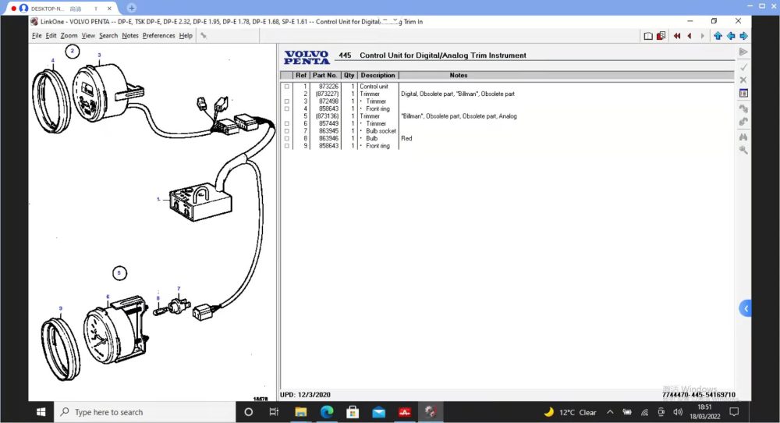Viewport: 780px width, 423px height.
Task: Click the taskbar search box
Action: click(x=145, y=412)
